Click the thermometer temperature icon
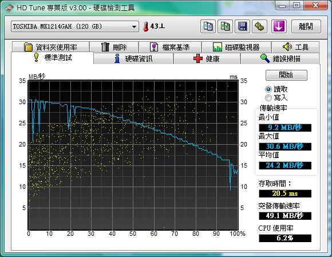This screenshot has width=332, height=257. pos(145,27)
